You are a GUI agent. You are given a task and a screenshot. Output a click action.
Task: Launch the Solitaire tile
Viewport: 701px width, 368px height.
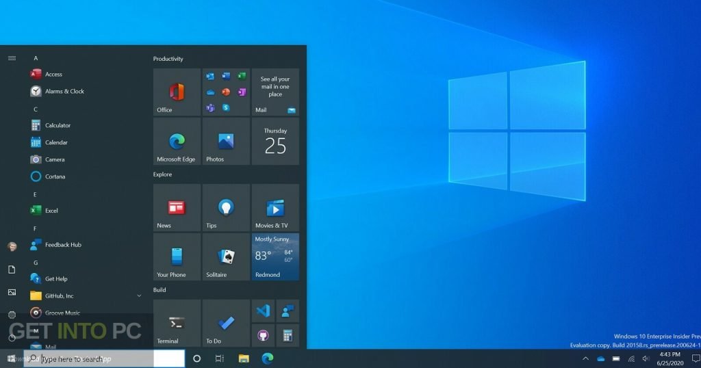[x=226, y=257]
